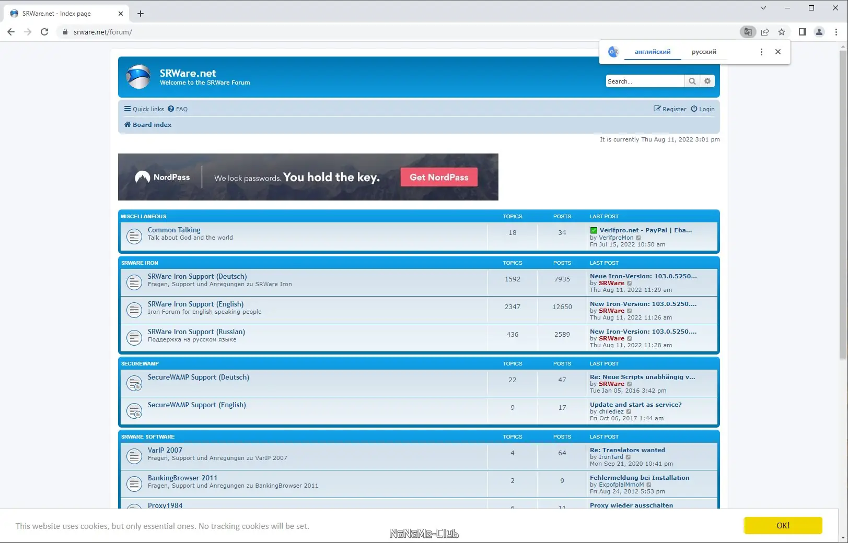Reload the page
Screen dimensions: 848x543
click(x=44, y=32)
